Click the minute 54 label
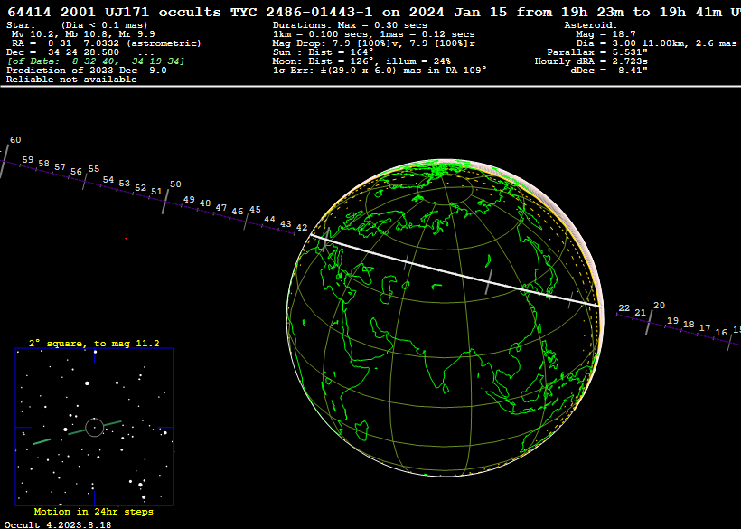Viewport: 741px width, 529px height. tap(108, 180)
